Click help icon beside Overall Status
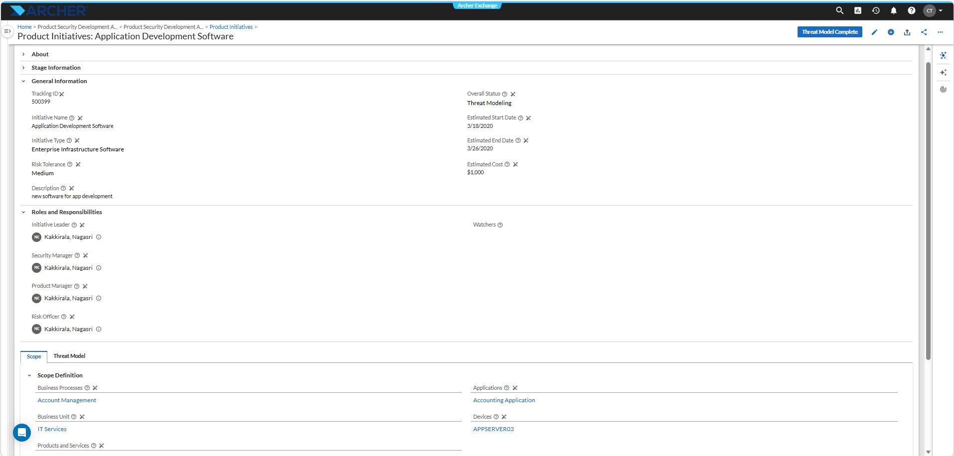Viewport: 954px width, 456px height. tap(505, 94)
